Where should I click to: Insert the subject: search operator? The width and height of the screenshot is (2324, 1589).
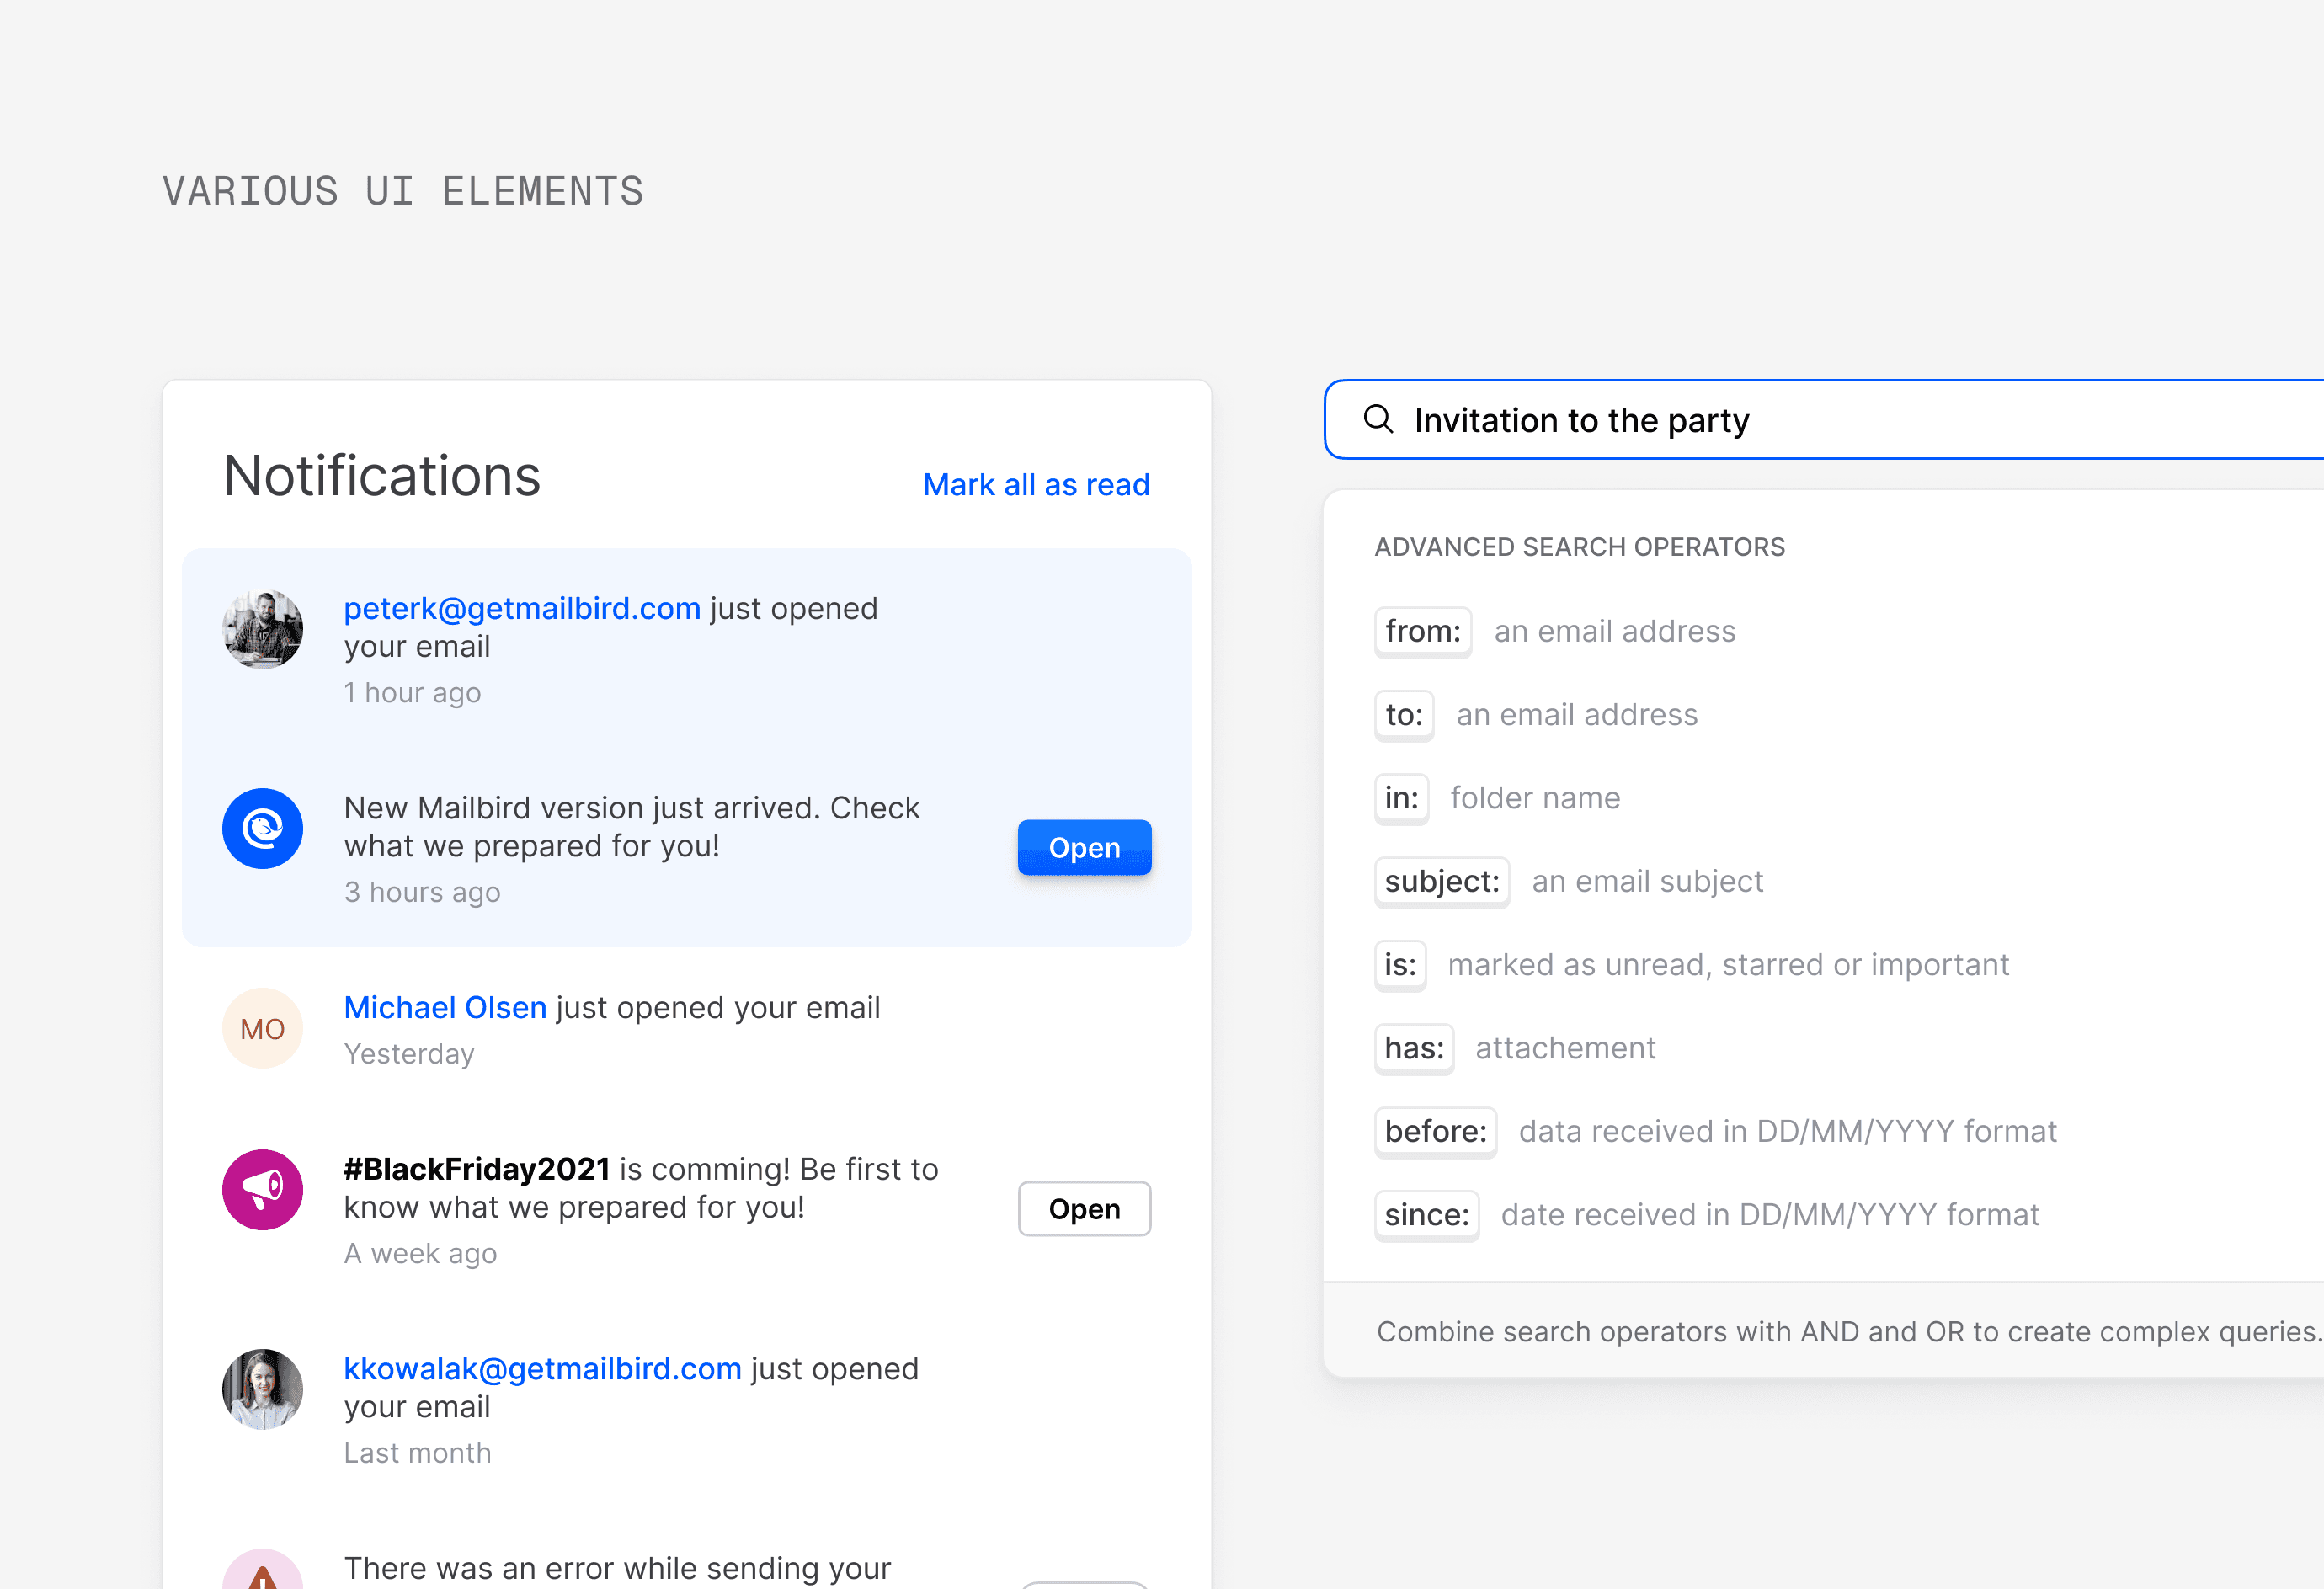pyautogui.click(x=1442, y=882)
